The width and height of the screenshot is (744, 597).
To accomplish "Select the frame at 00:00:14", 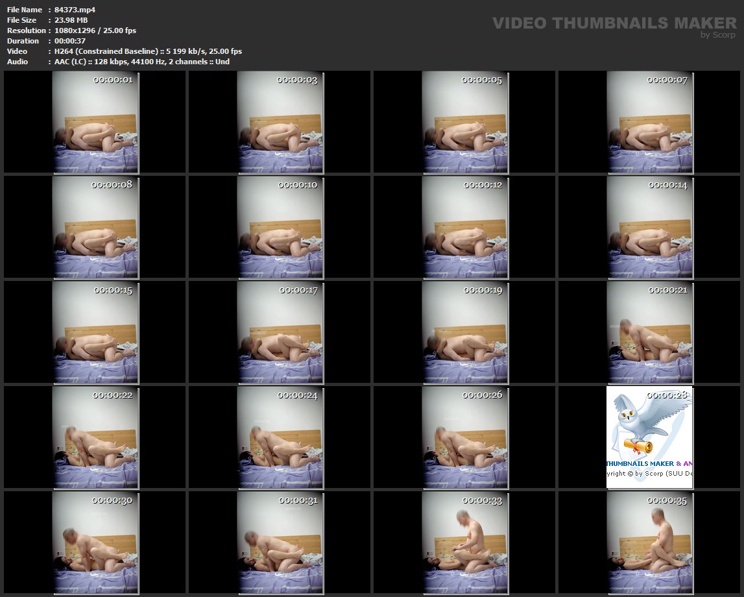I will pos(649,226).
